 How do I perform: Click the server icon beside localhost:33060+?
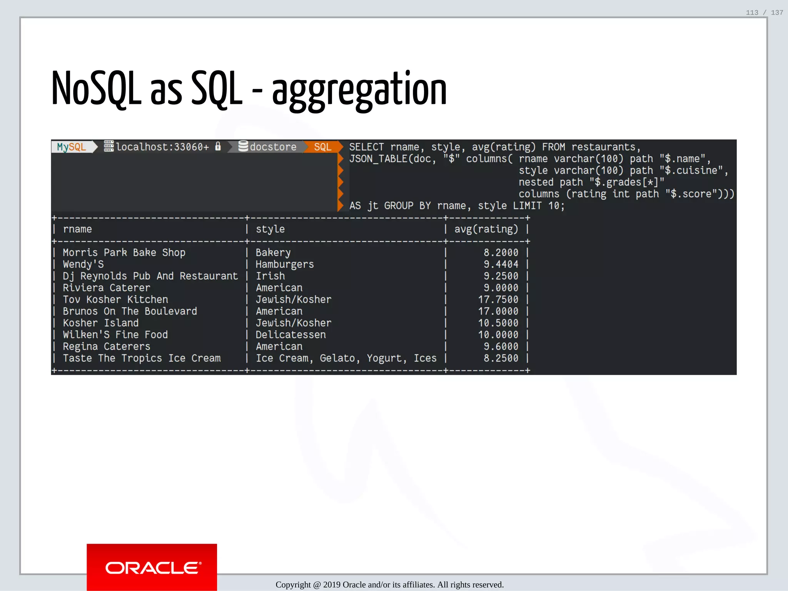(x=109, y=147)
